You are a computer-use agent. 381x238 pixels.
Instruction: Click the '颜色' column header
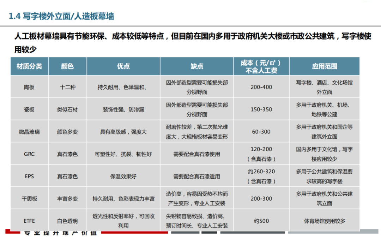pyautogui.click(x=67, y=66)
